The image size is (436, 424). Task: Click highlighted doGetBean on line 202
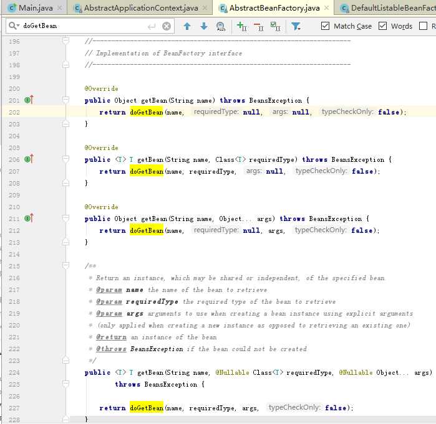click(146, 112)
